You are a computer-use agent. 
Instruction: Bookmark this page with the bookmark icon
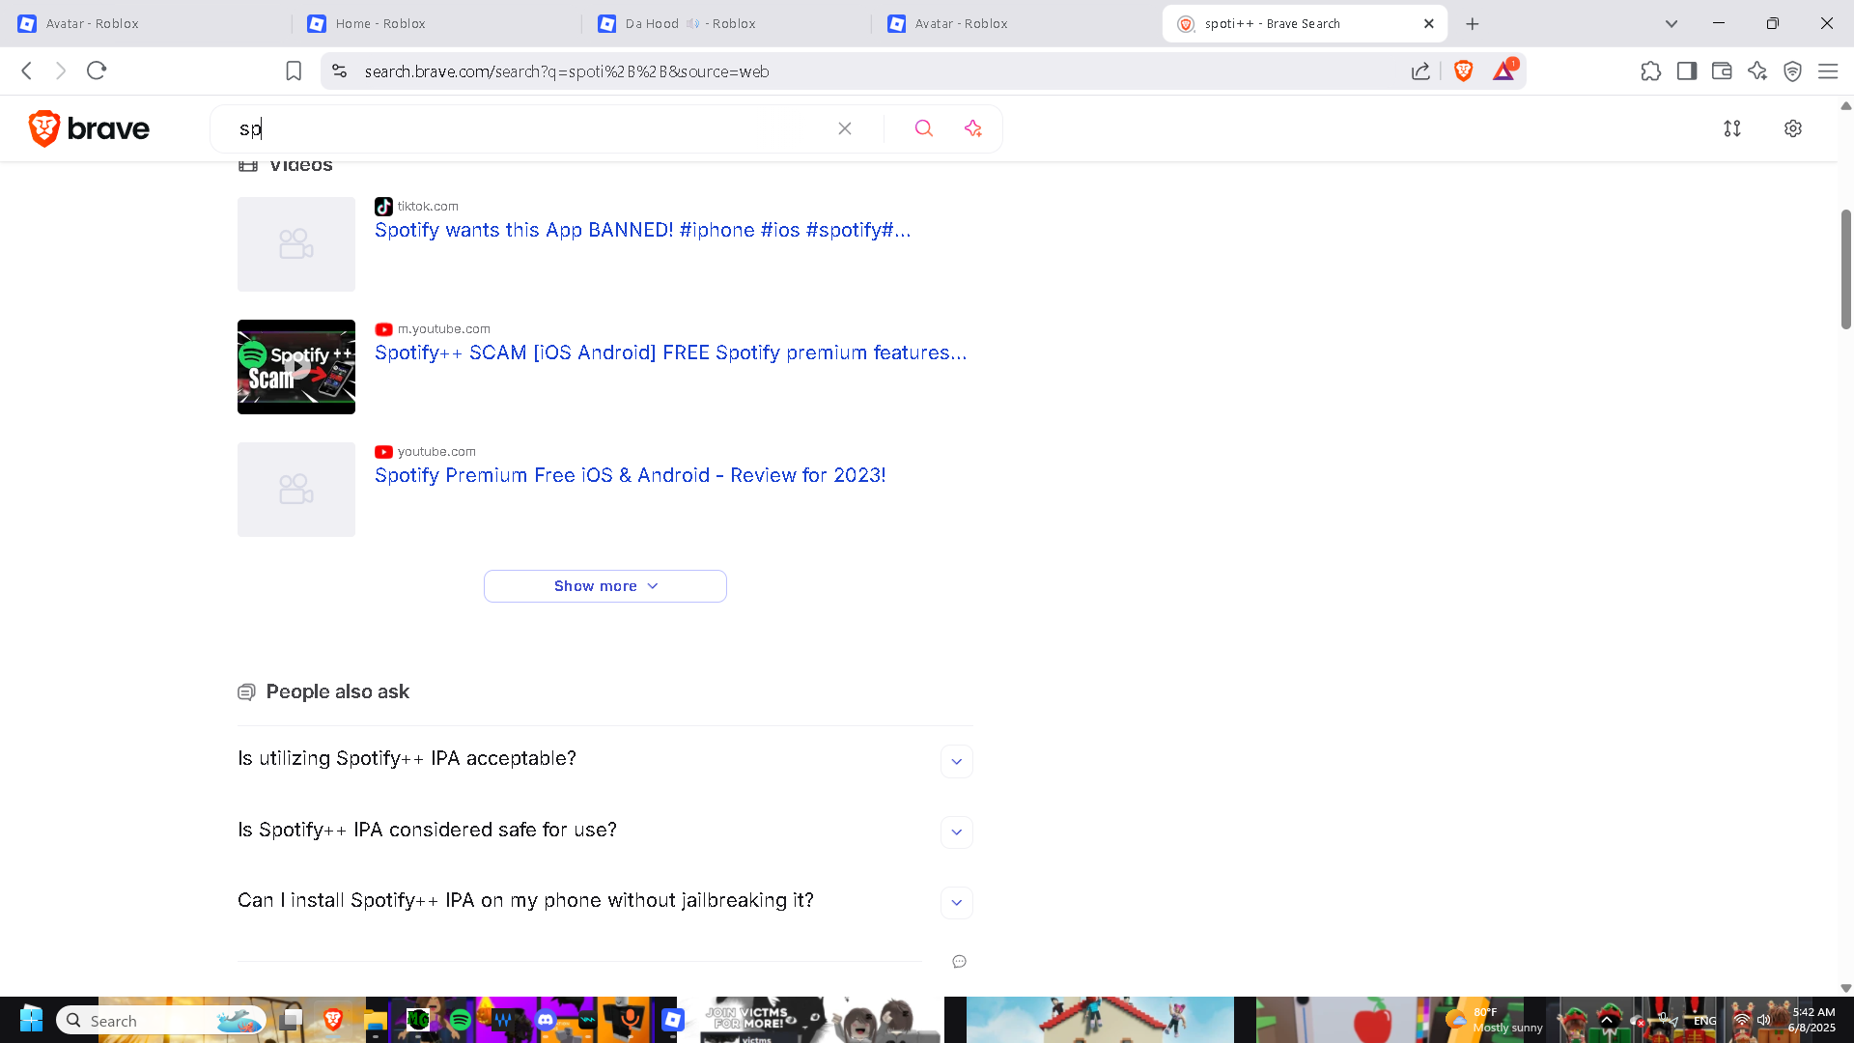click(294, 70)
